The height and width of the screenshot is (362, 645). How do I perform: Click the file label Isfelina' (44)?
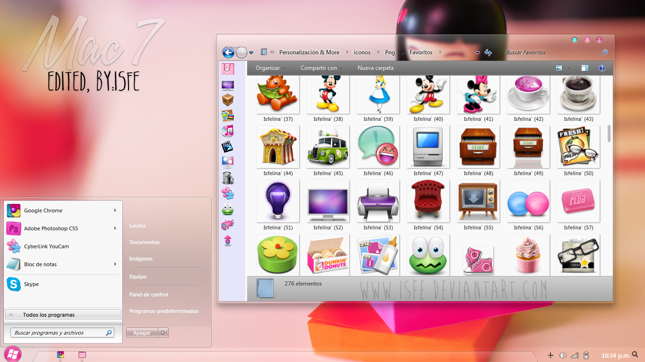pos(278,173)
